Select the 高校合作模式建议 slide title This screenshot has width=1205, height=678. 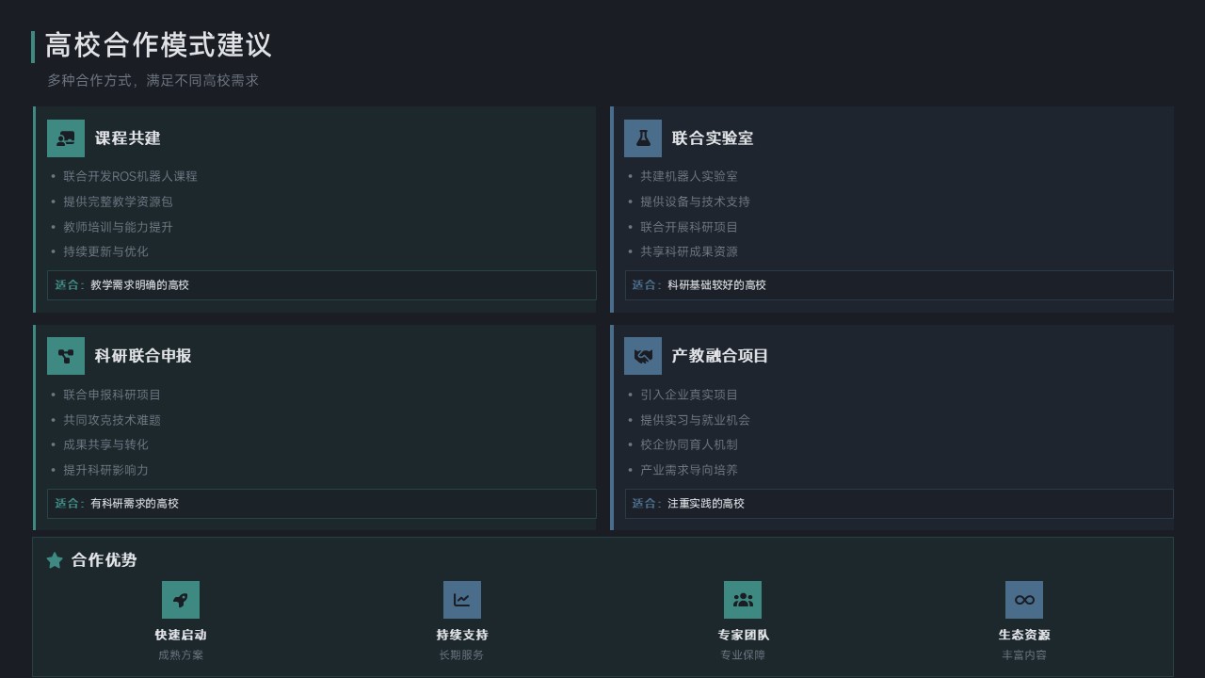pos(158,45)
